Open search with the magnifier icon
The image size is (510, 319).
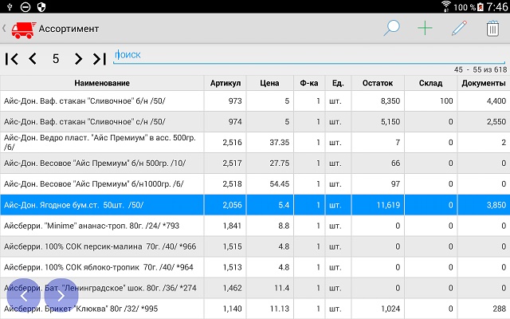click(x=391, y=28)
